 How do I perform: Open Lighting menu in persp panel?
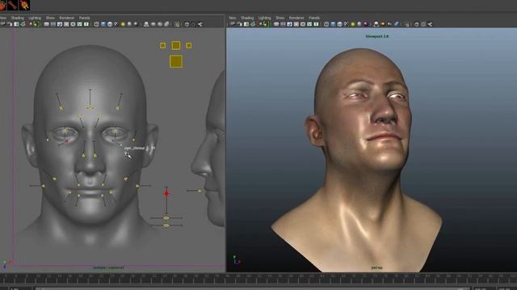(x=264, y=18)
